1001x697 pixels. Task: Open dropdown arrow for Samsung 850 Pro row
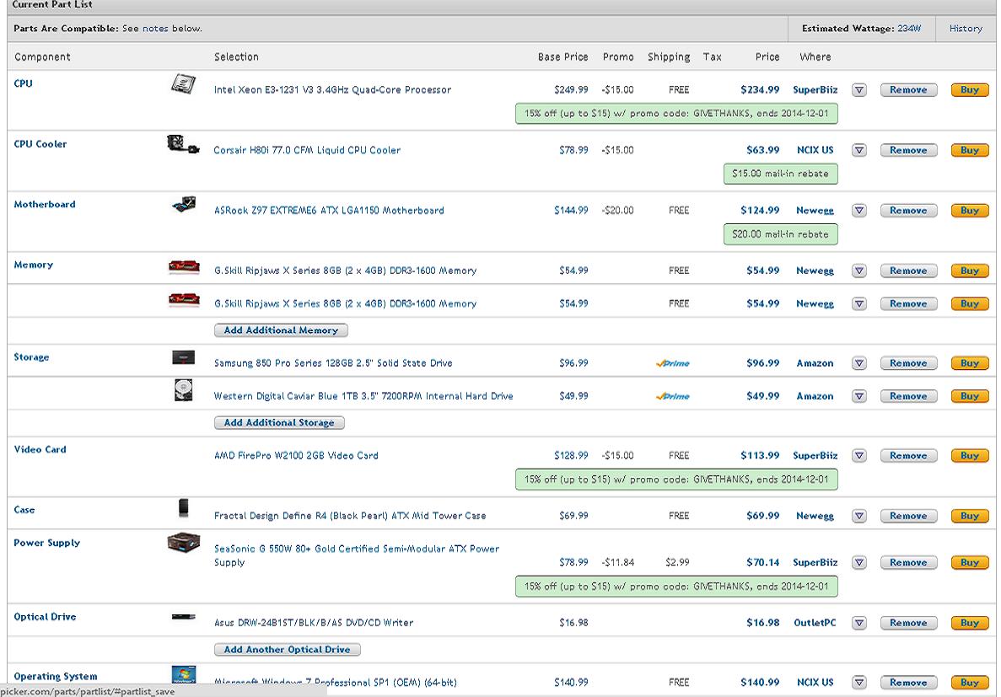click(x=859, y=363)
